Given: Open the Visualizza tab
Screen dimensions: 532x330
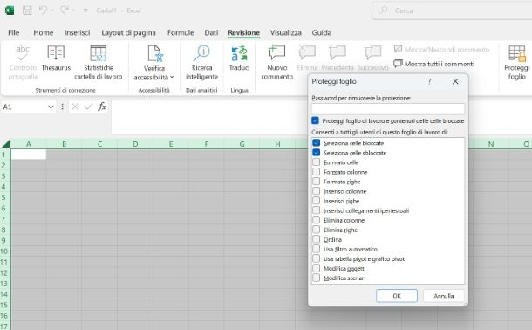Looking at the screenshot, I should (286, 32).
